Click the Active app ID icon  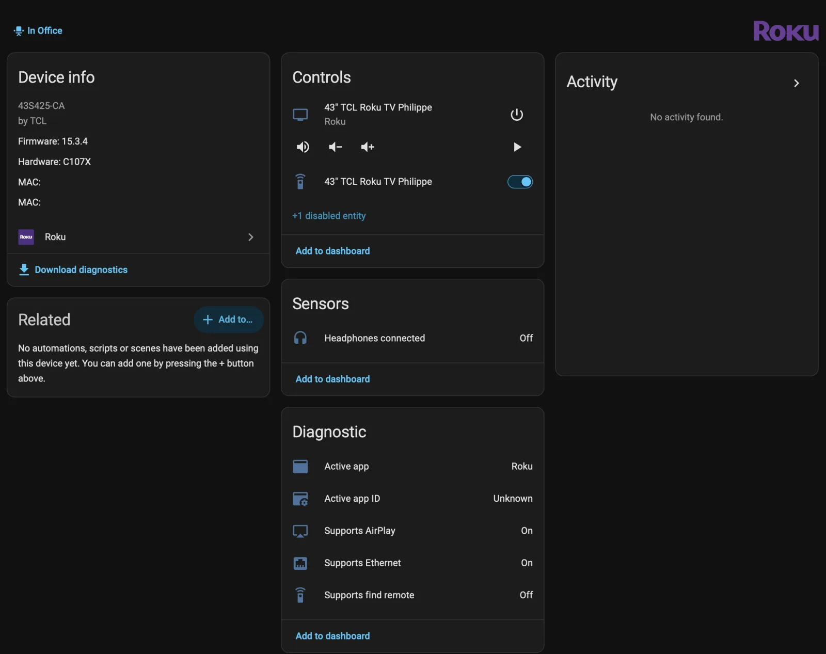click(x=300, y=499)
